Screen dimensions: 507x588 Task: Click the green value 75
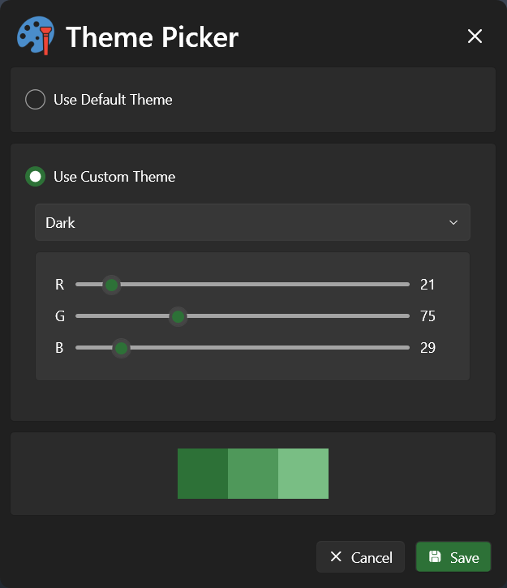click(x=428, y=316)
